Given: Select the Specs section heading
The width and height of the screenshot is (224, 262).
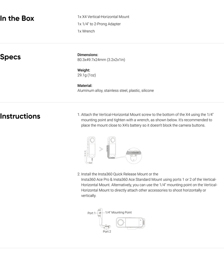Looking at the screenshot, I should coord(10,57).
